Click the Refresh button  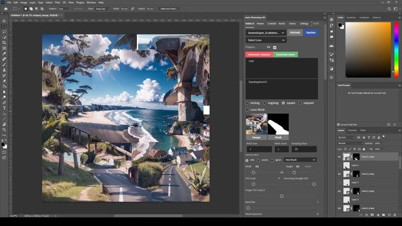click(295, 33)
